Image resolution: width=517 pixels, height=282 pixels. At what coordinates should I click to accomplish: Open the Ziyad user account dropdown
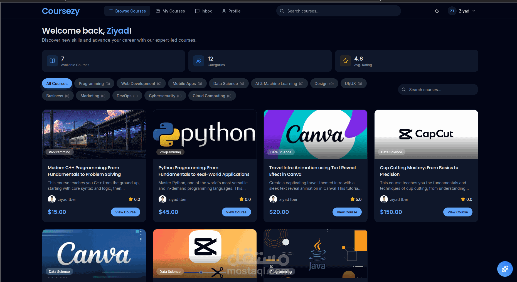pyautogui.click(x=462, y=11)
